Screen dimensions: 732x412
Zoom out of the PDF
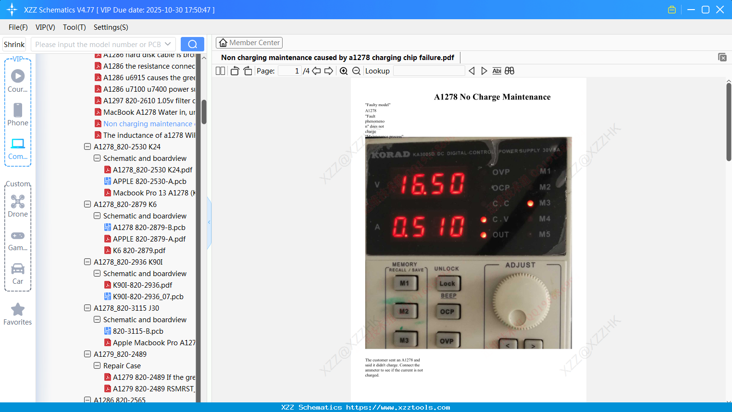(356, 71)
